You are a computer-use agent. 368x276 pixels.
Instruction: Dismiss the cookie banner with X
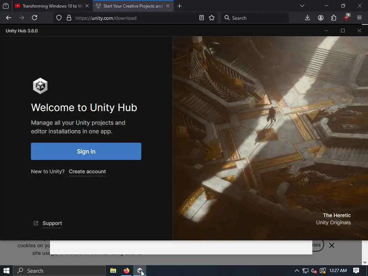(332, 245)
